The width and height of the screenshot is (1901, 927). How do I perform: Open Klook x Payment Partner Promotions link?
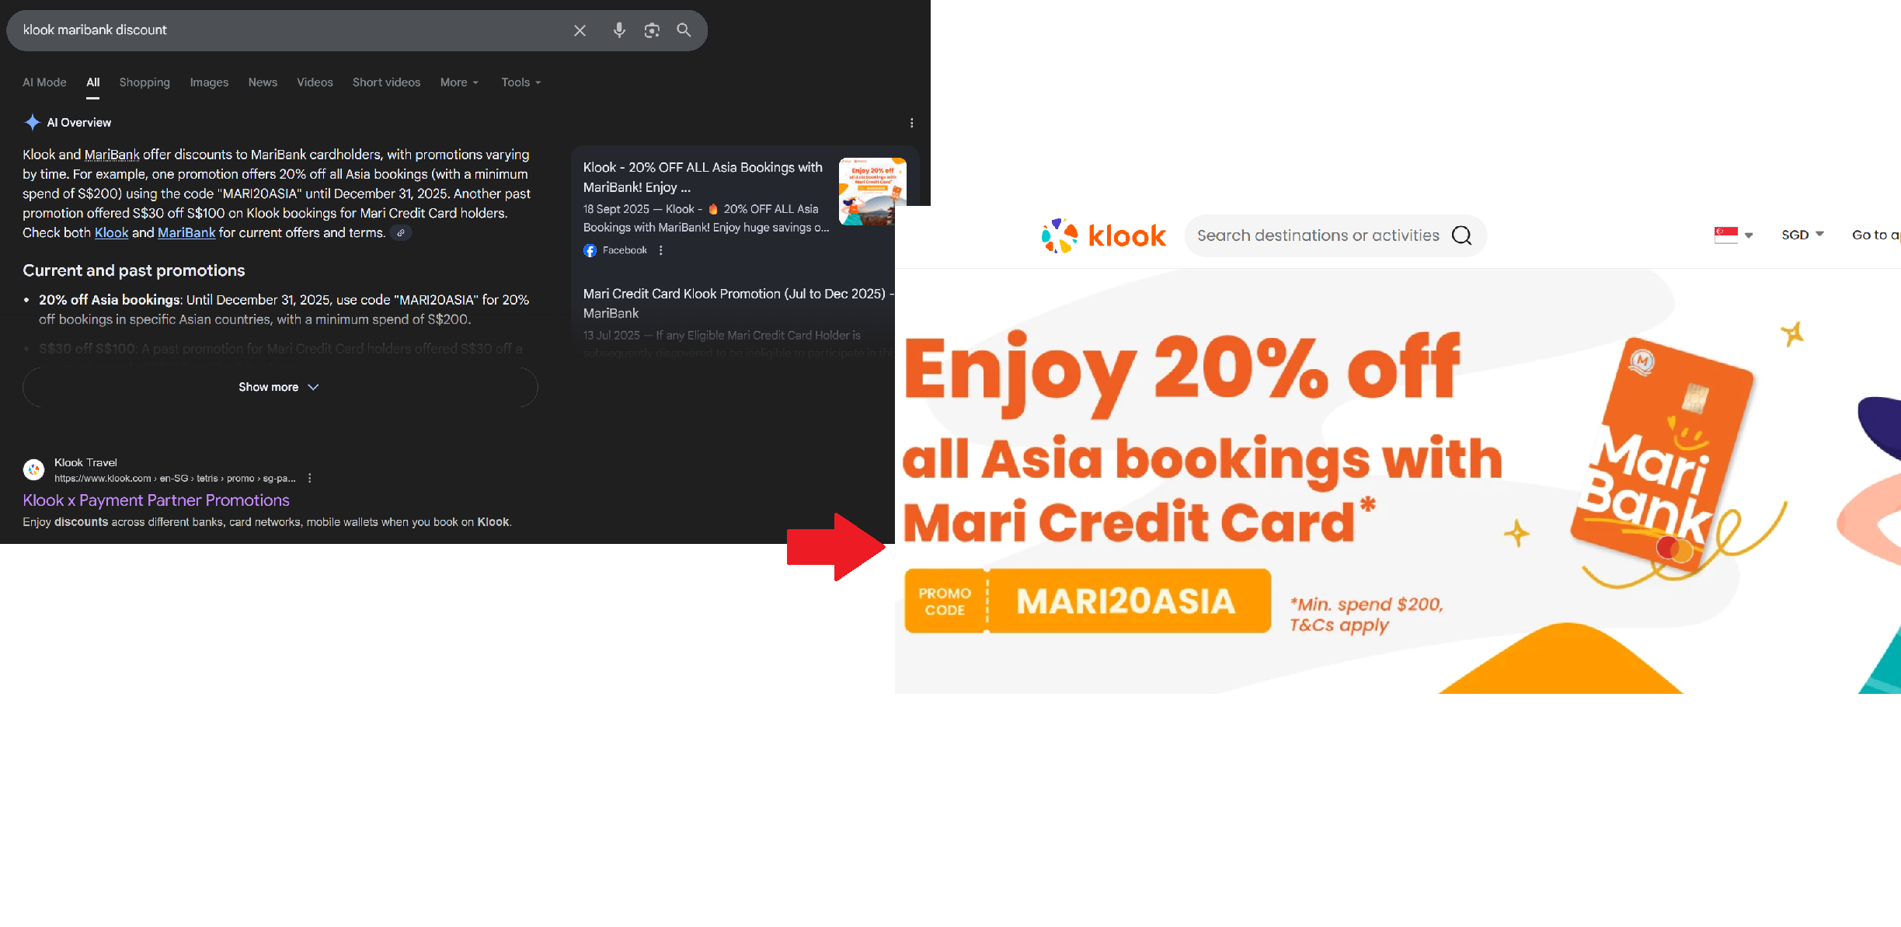(x=156, y=500)
